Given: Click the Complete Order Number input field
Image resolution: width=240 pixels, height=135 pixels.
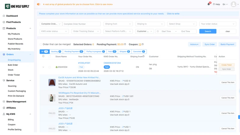Looking at the screenshot, I should [x=81, y=24].
